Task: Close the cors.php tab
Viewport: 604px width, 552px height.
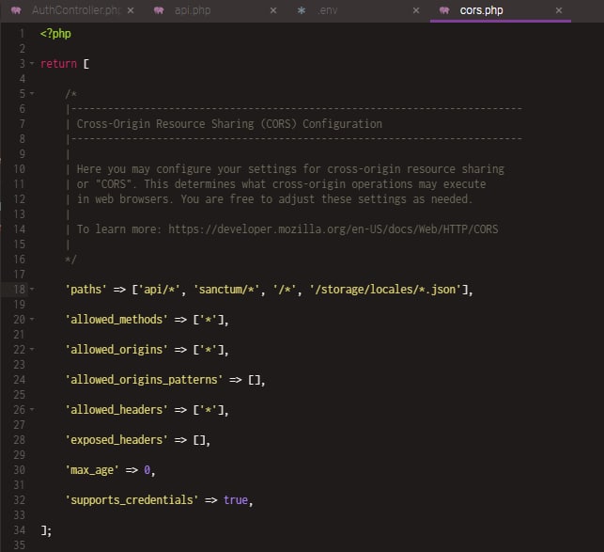Action: pyautogui.click(x=559, y=10)
